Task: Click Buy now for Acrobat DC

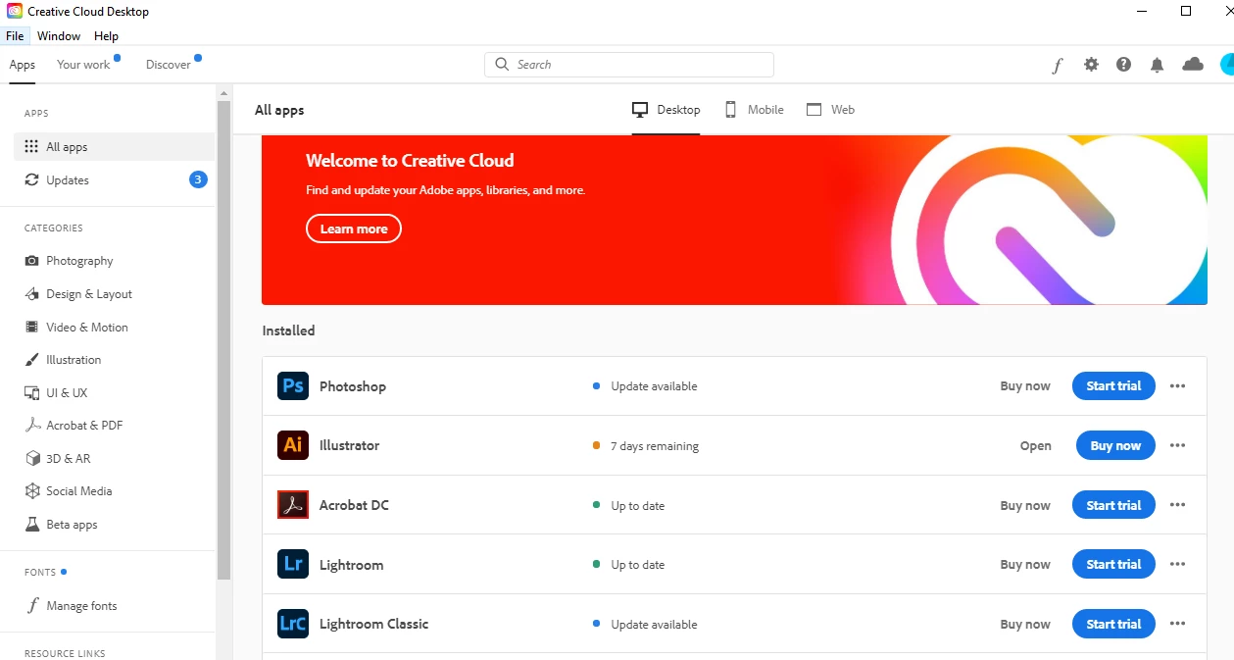Action: pos(1025,506)
